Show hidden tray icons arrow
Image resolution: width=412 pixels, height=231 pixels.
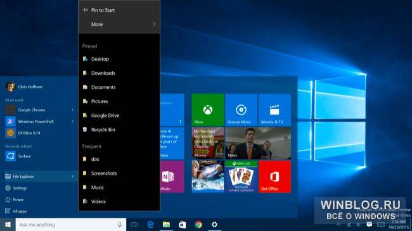click(338, 225)
